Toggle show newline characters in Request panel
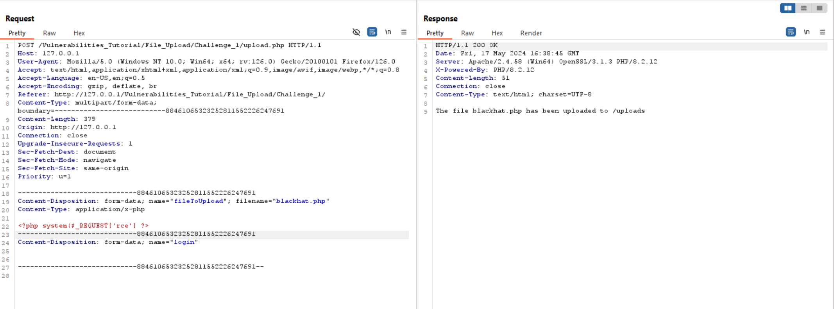Viewport: 834px width, 309px height. coord(388,32)
